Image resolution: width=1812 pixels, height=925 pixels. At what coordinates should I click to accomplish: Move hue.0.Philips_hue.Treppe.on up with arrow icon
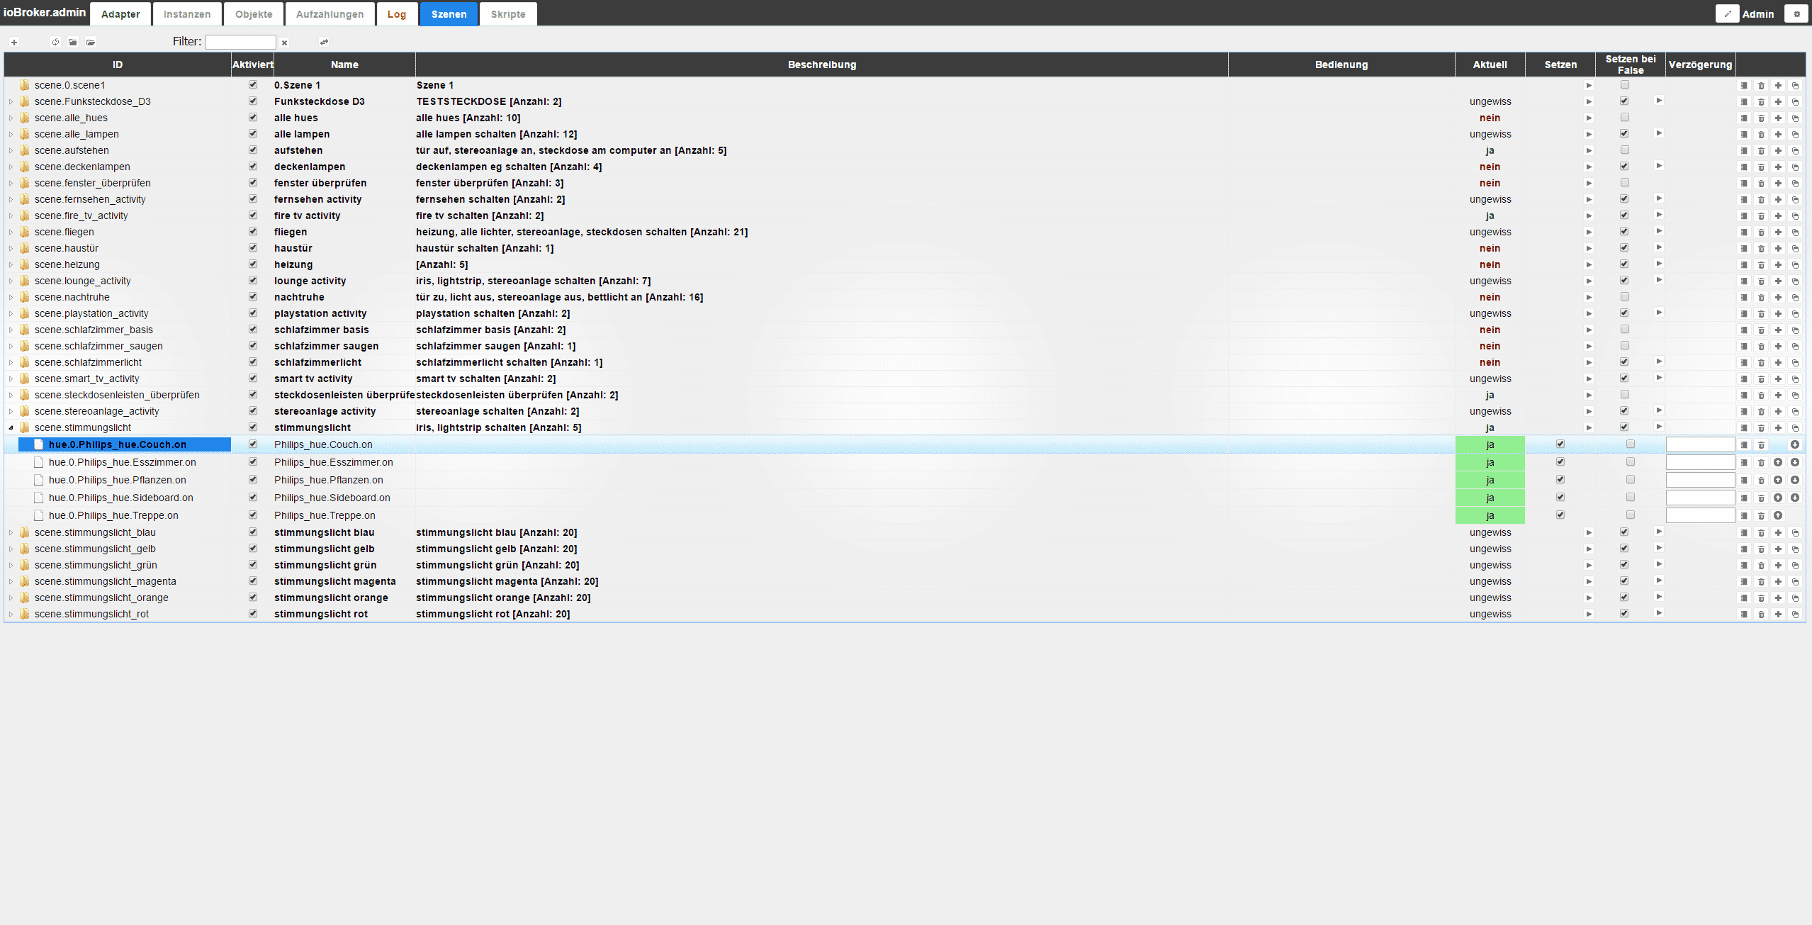tap(1778, 515)
